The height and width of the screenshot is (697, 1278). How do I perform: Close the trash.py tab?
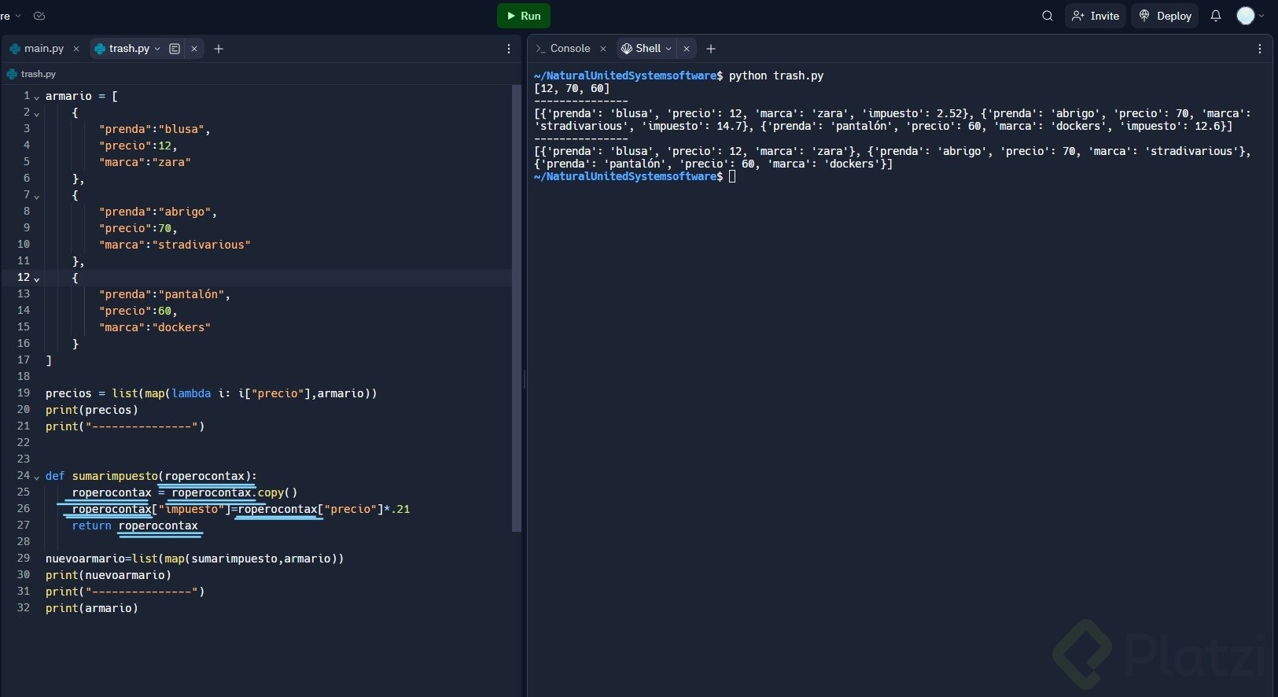(x=194, y=49)
